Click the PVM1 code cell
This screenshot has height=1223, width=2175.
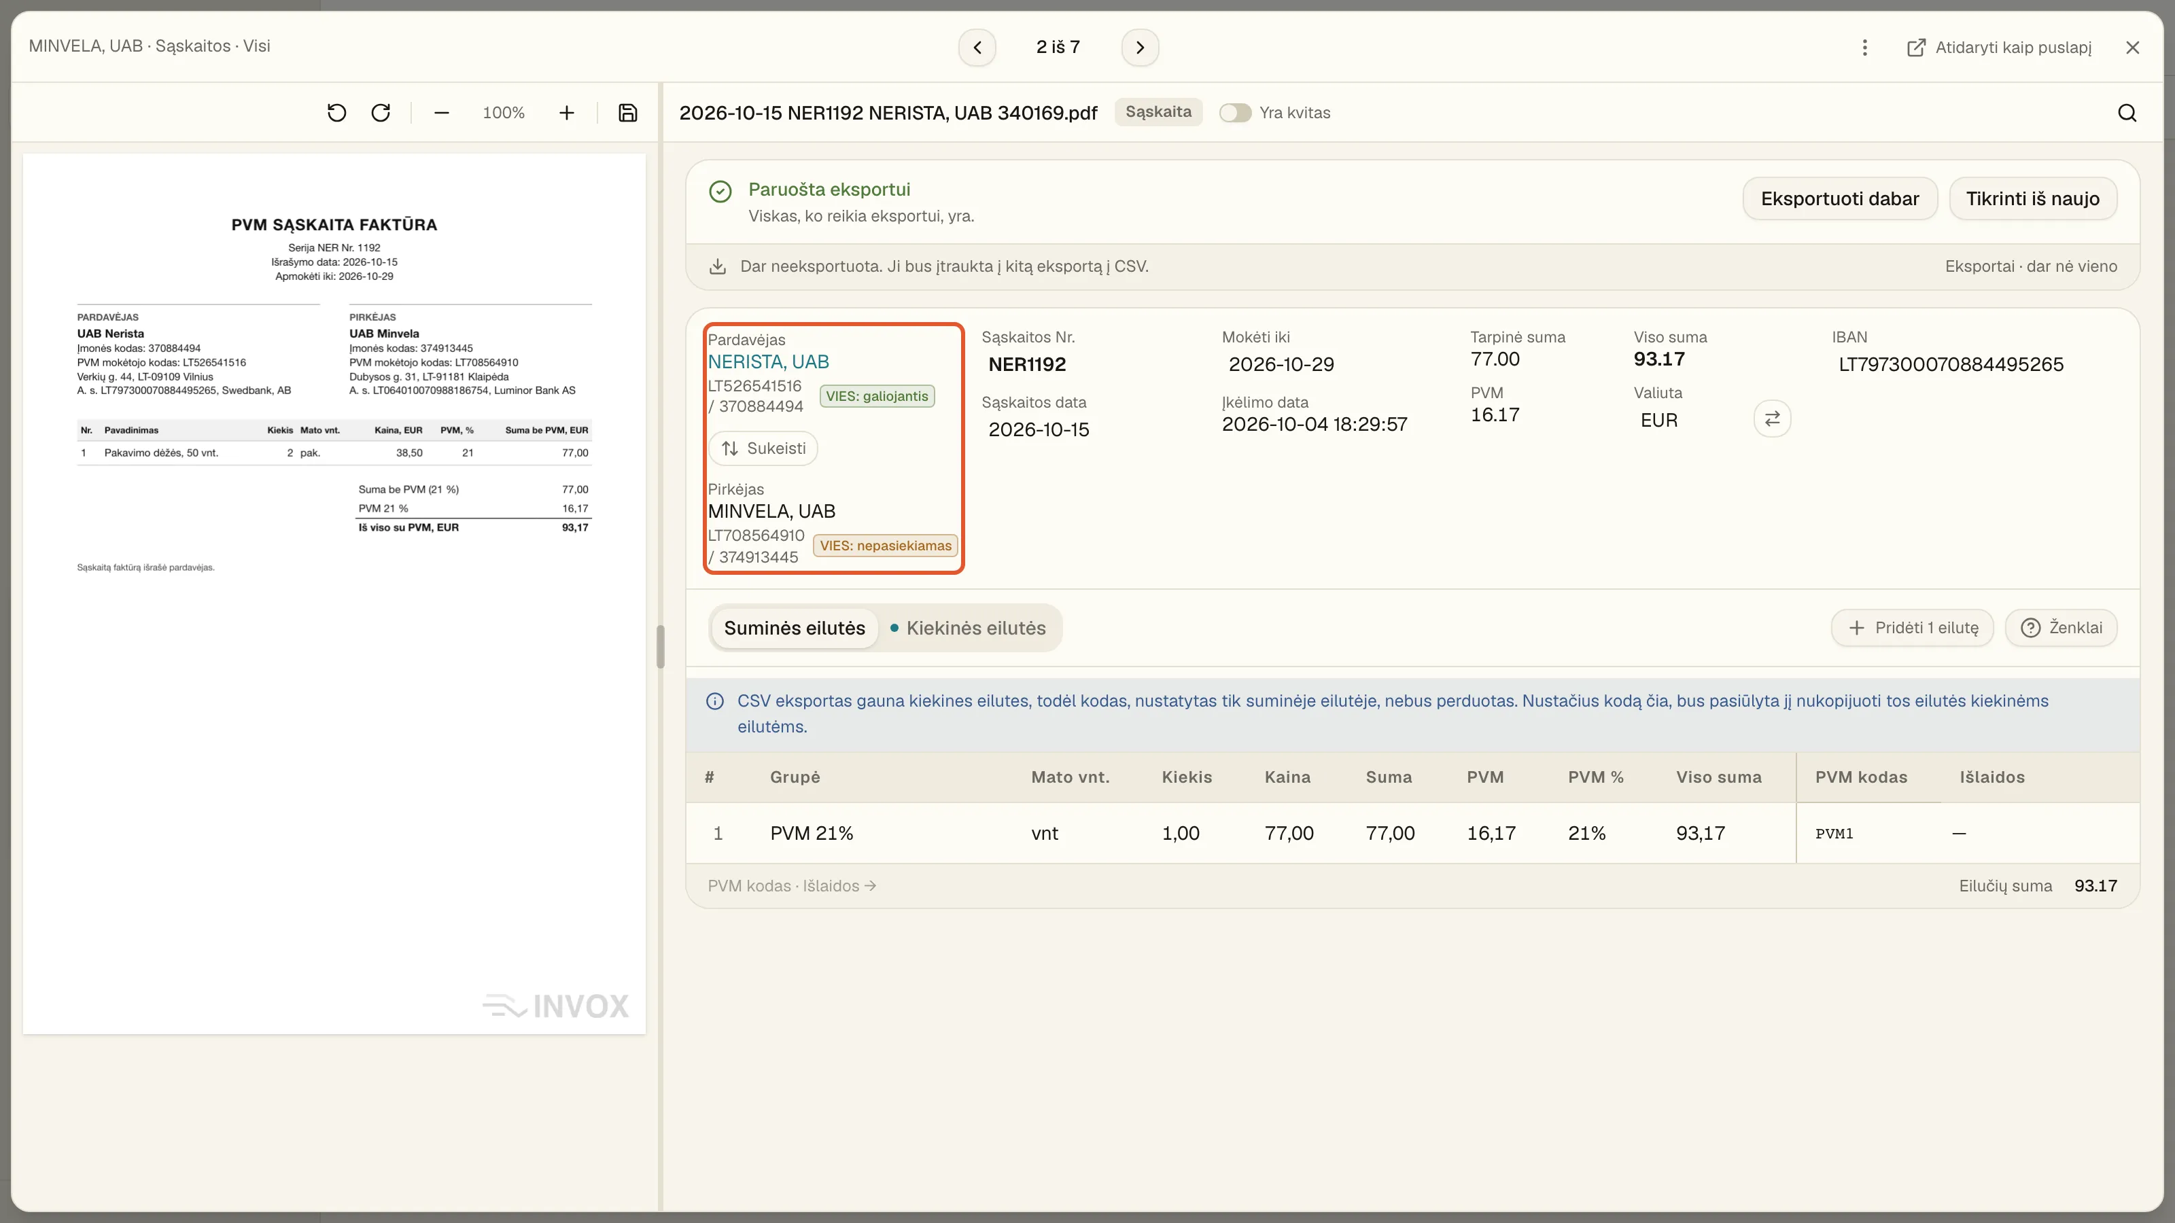point(1834,834)
